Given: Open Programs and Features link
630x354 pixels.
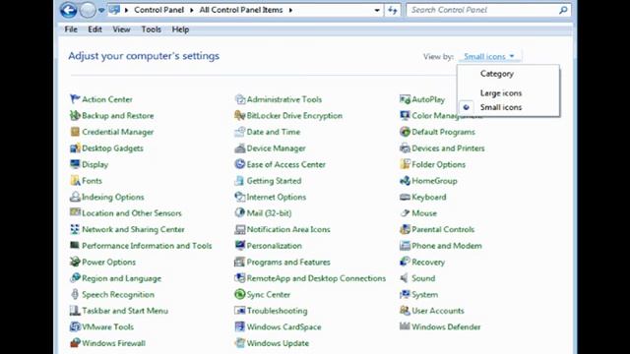Looking at the screenshot, I should (x=288, y=263).
